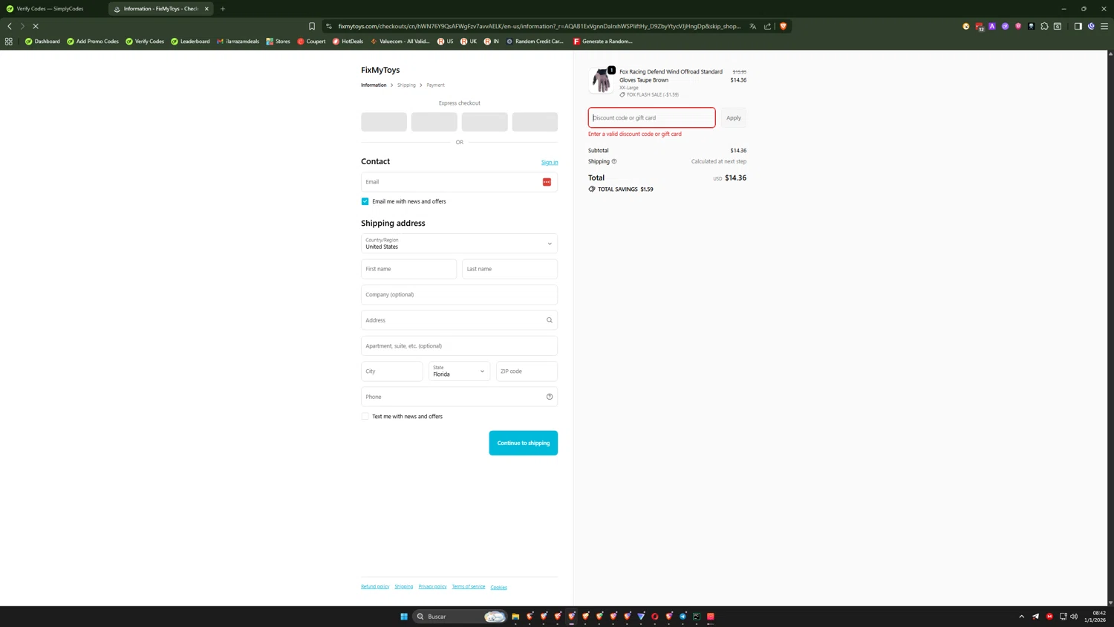
Task: Click the Last name field
Action: (x=509, y=269)
